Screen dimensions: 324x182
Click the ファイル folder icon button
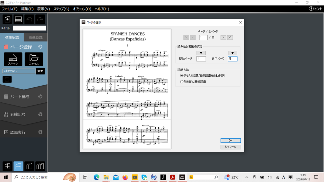(x=34, y=59)
